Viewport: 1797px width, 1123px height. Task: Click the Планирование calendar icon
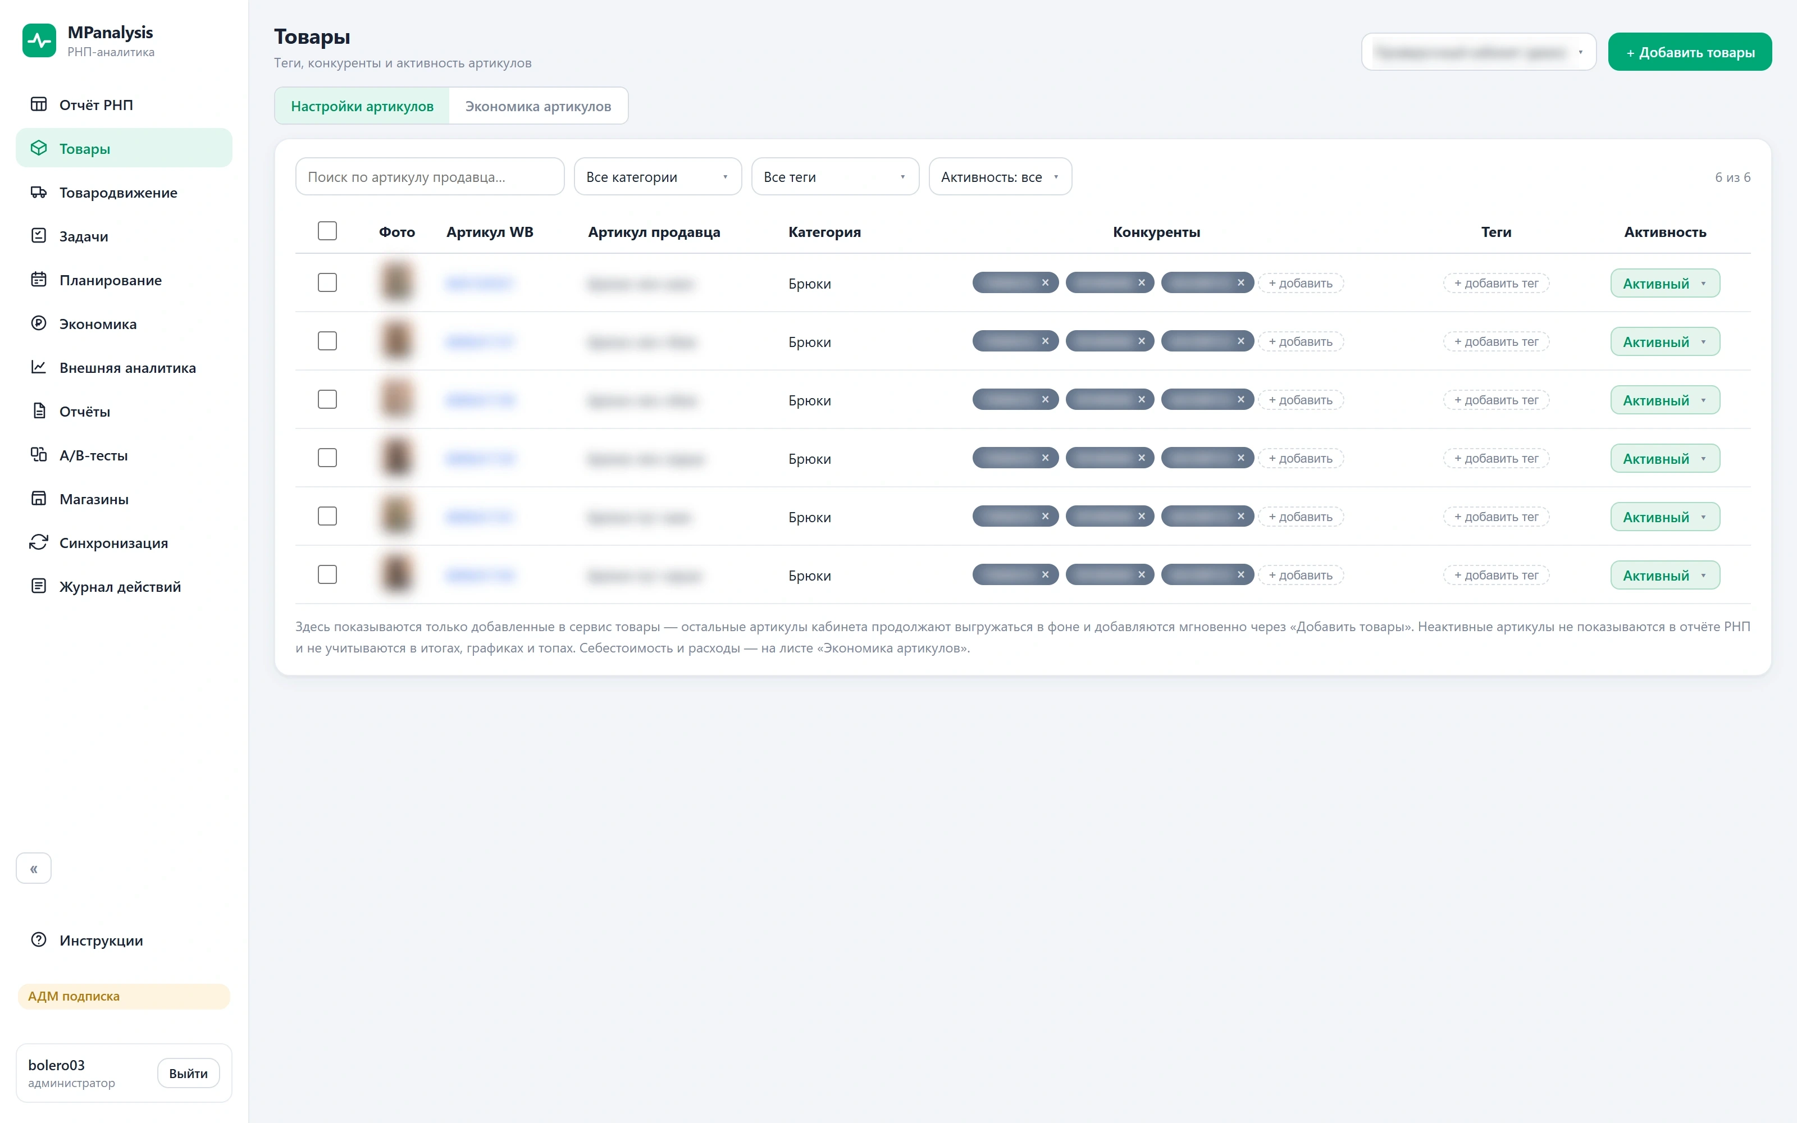coord(39,279)
